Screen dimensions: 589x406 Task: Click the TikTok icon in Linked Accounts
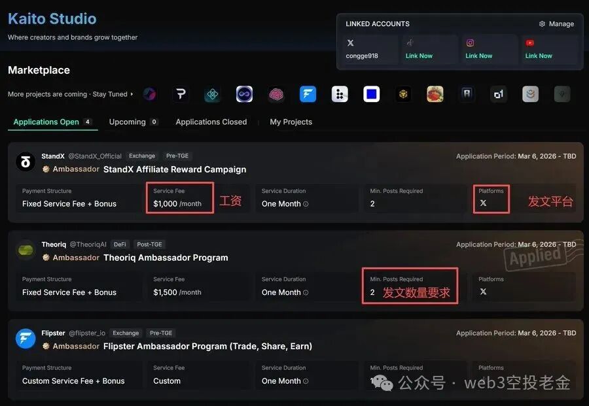pyautogui.click(x=410, y=42)
